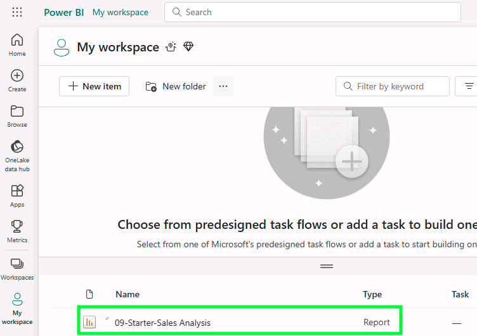Sort list by the Type column header

click(x=372, y=294)
